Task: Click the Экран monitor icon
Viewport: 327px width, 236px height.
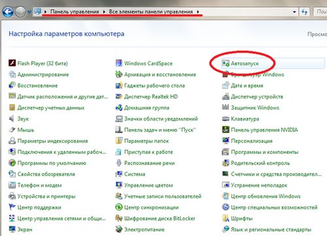Action: tap(12, 229)
